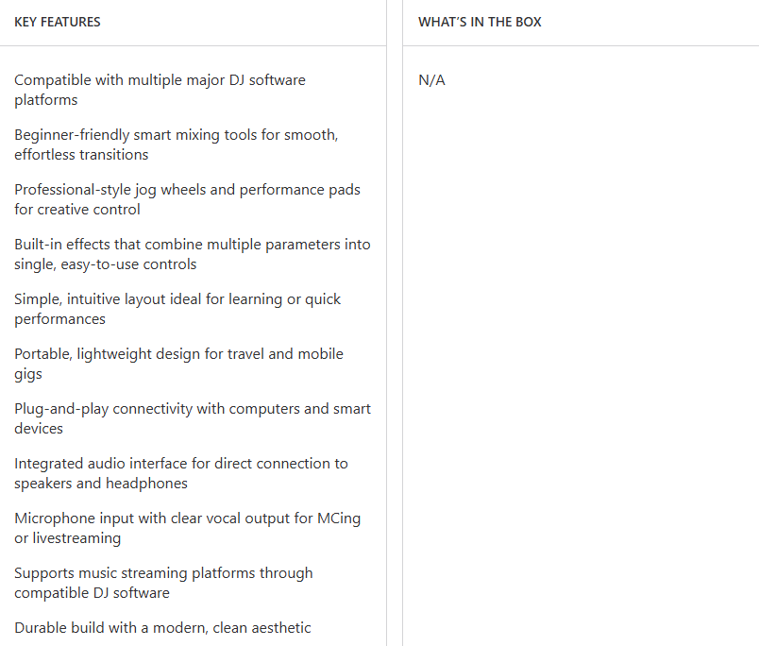This screenshot has width=759, height=646.
Task: Click the horizontal line under WHAT'S IN THE BOX
Action: tap(581, 45)
